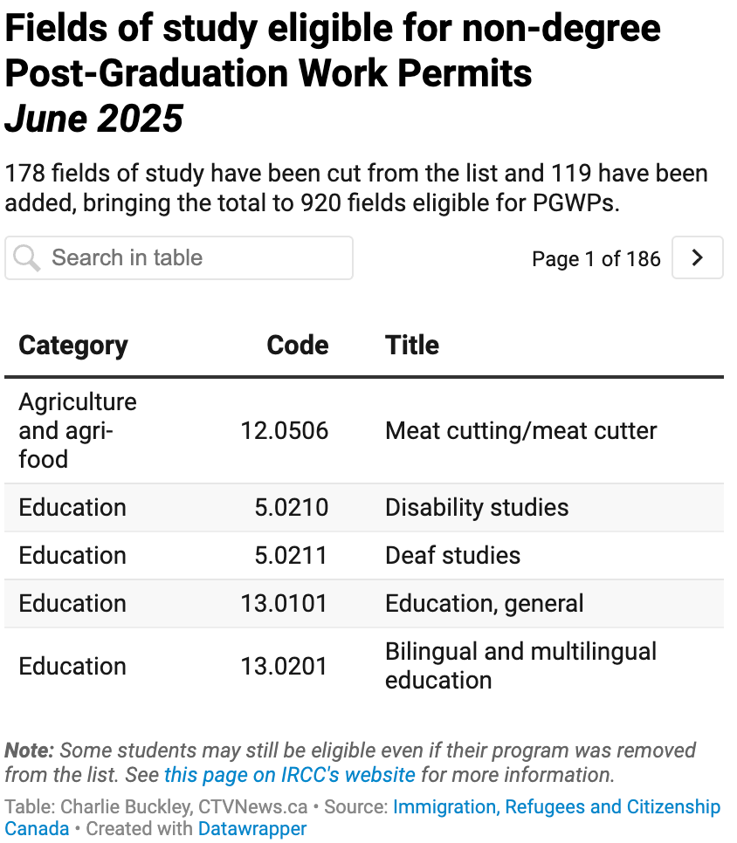Sort table by Category column header
This screenshot has width=737, height=843.
point(73,346)
